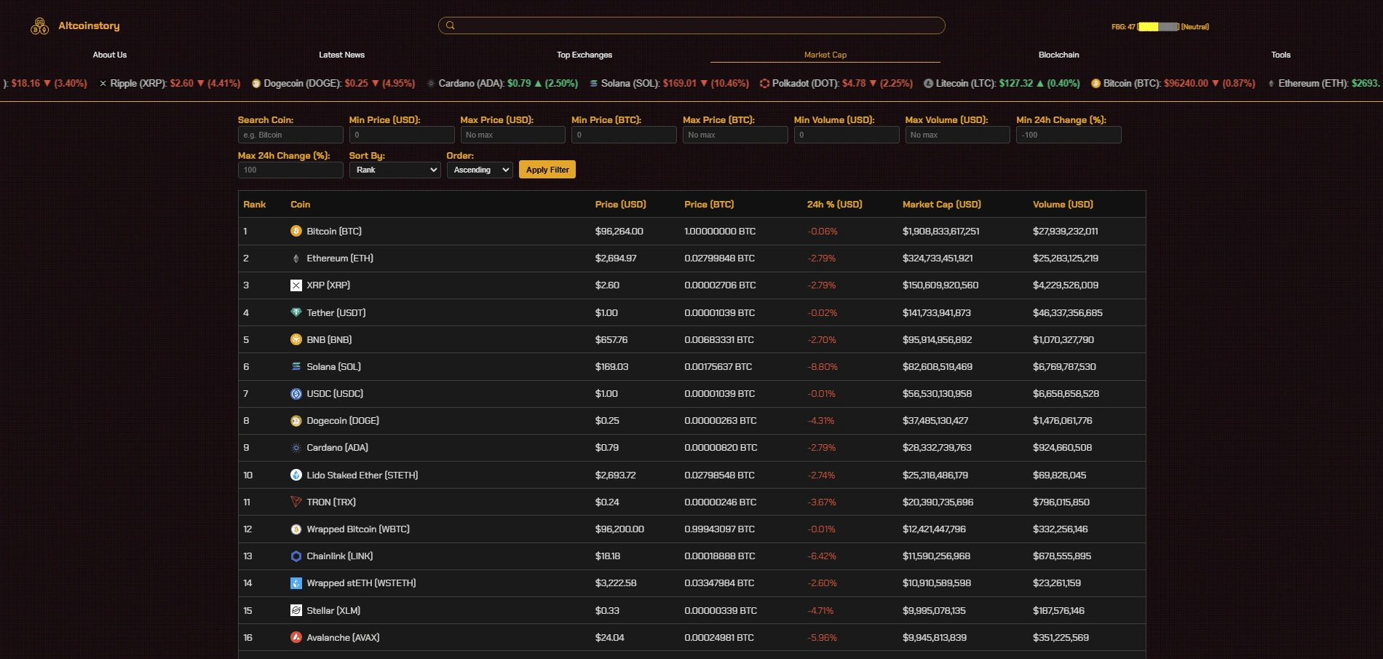The image size is (1383, 659).
Task: Click the Wrapped Bitcoin icon
Action: point(296,529)
